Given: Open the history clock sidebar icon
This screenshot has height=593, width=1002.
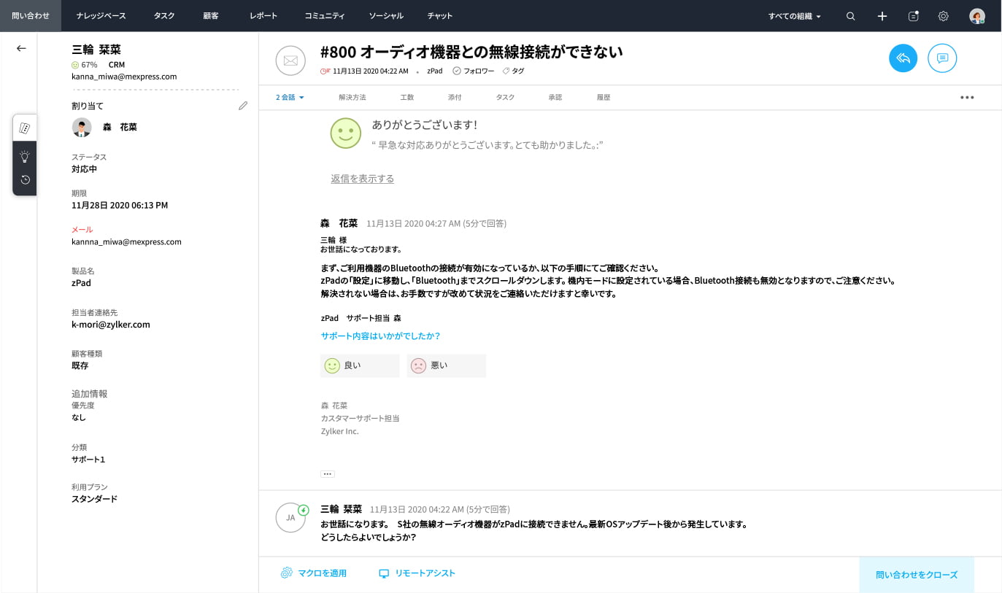Looking at the screenshot, I should [x=25, y=179].
